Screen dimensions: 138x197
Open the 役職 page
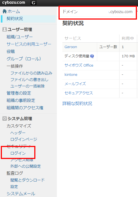[x=11, y=51]
